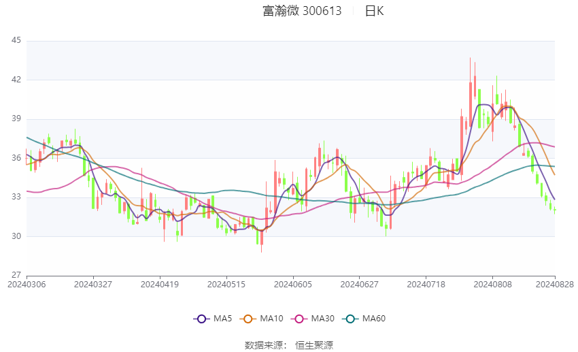Hide the MA10 line via its label
578x352 pixels.
(271, 319)
